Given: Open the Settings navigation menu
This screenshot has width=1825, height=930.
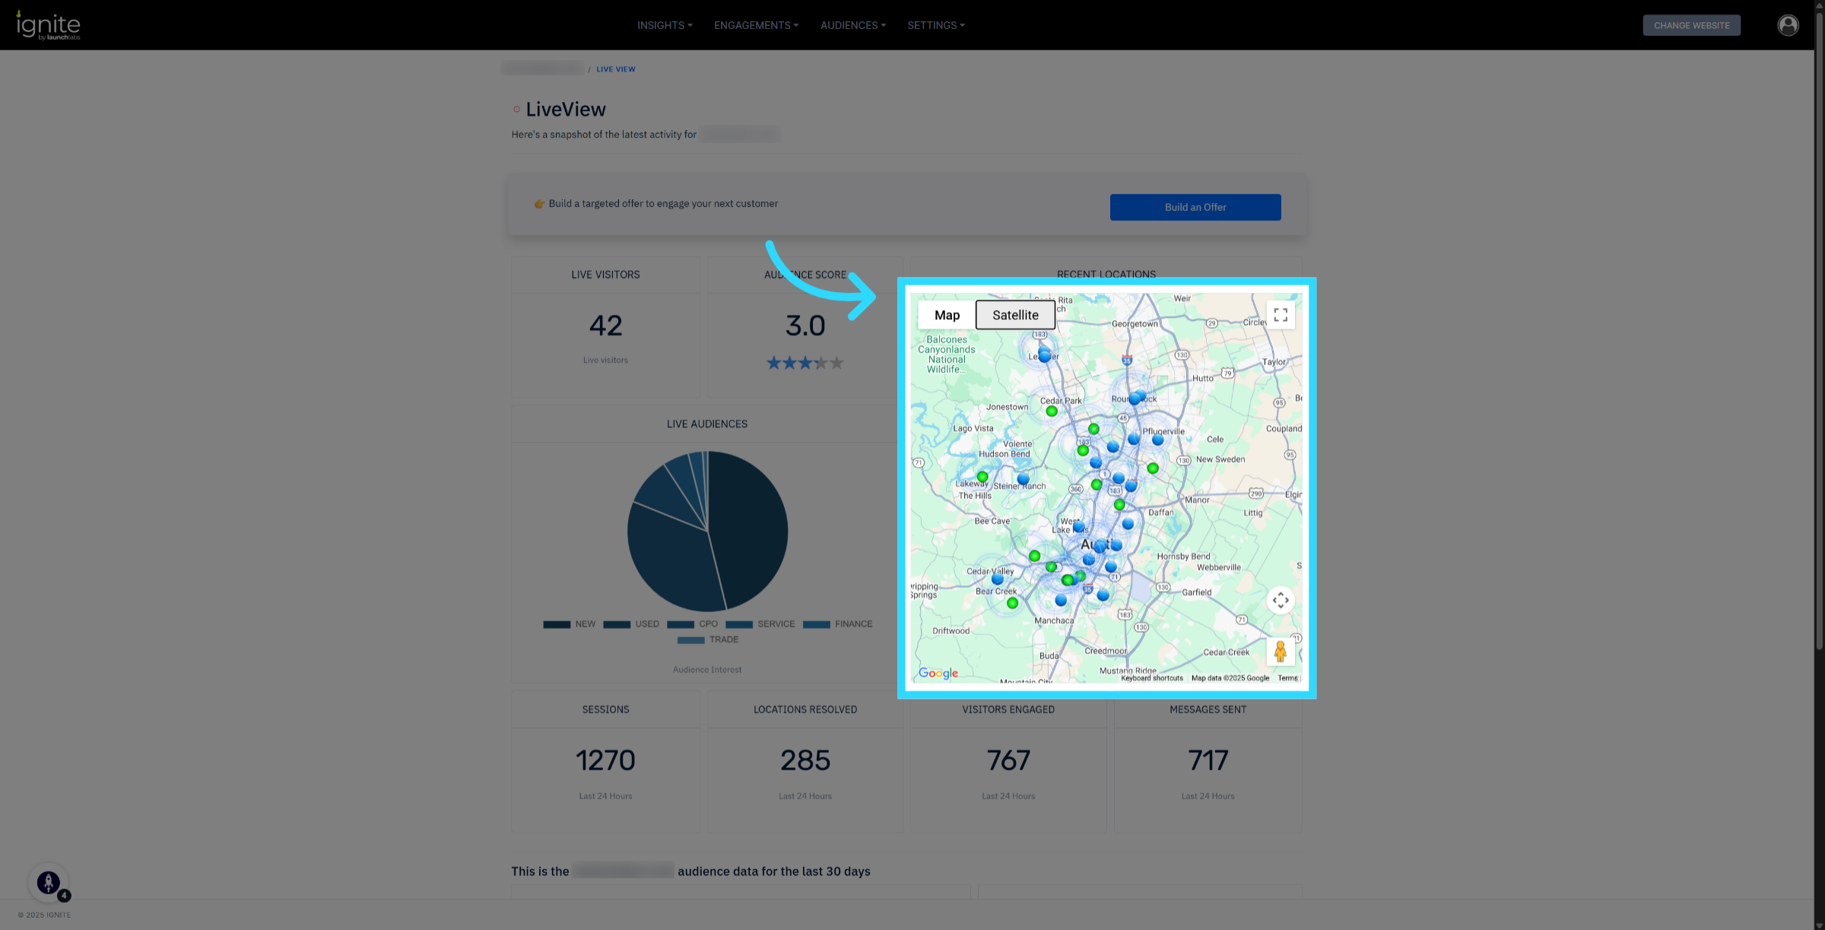Looking at the screenshot, I should point(935,25).
